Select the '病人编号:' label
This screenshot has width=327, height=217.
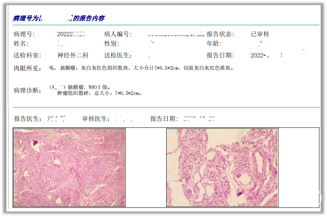coord(118,34)
